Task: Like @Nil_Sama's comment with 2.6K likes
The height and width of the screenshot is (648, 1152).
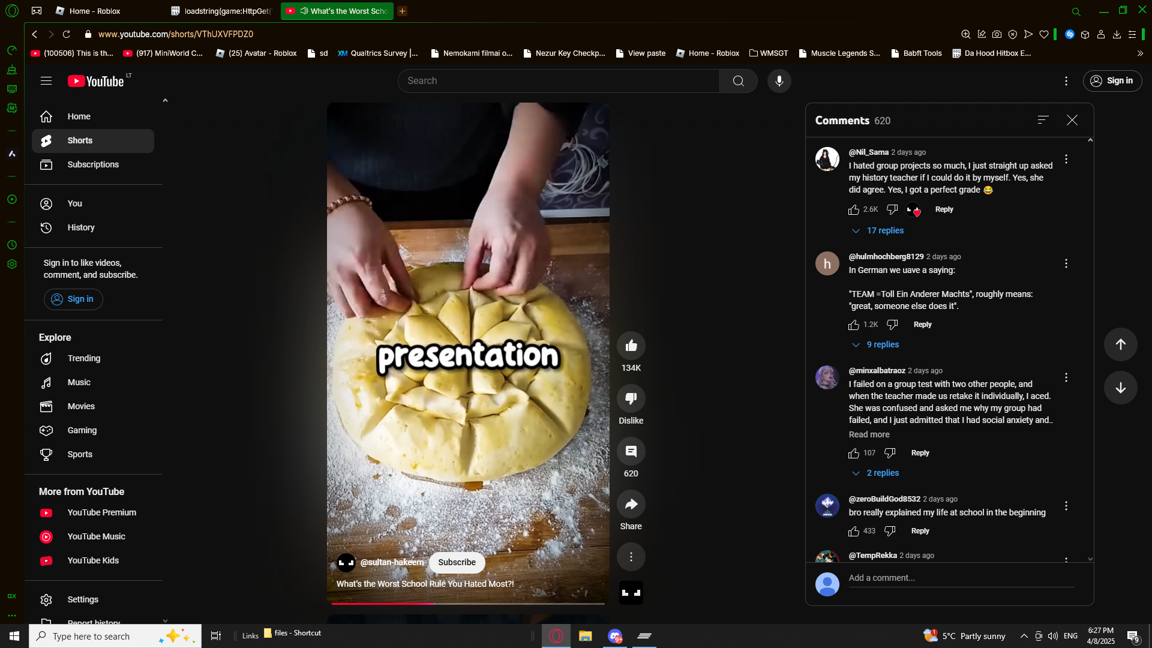Action: [854, 209]
